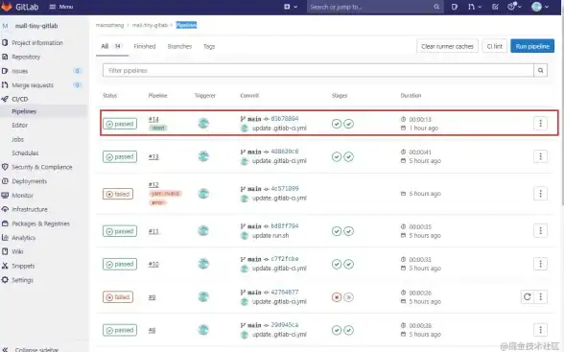Open the help dropdown in top bar

pyautogui.click(x=514, y=7)
